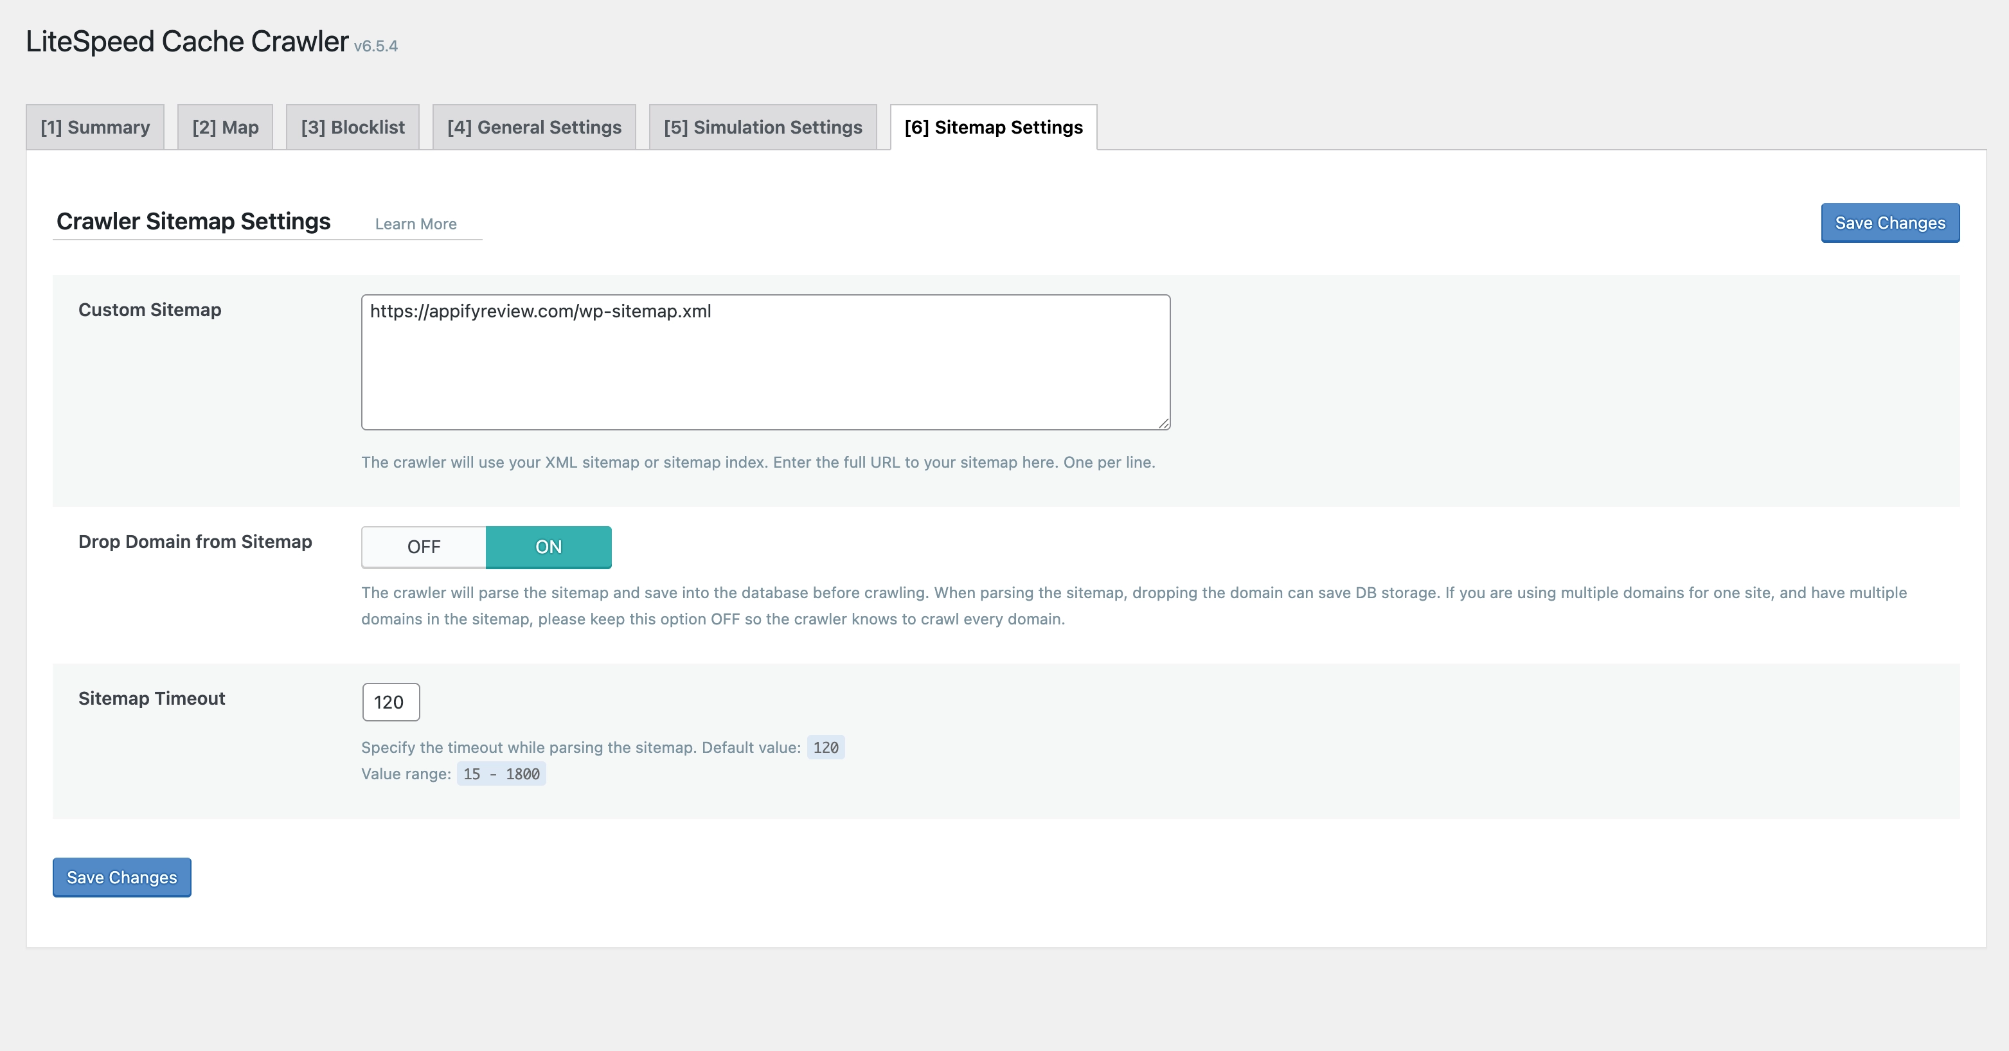
Task: Focus the Custom Sitemap text area
Action: pos(766,362)
